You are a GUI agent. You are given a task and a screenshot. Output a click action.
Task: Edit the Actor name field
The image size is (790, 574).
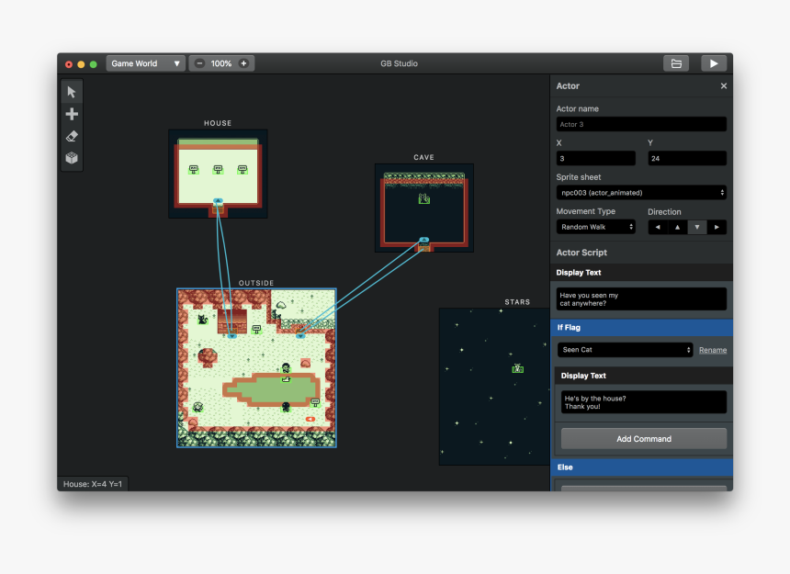[641, 124]
